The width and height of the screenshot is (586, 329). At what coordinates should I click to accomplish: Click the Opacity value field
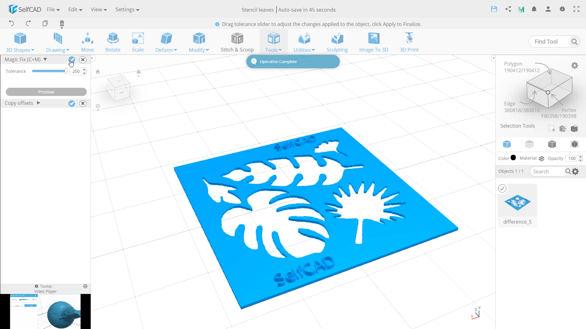pos(572,158)
